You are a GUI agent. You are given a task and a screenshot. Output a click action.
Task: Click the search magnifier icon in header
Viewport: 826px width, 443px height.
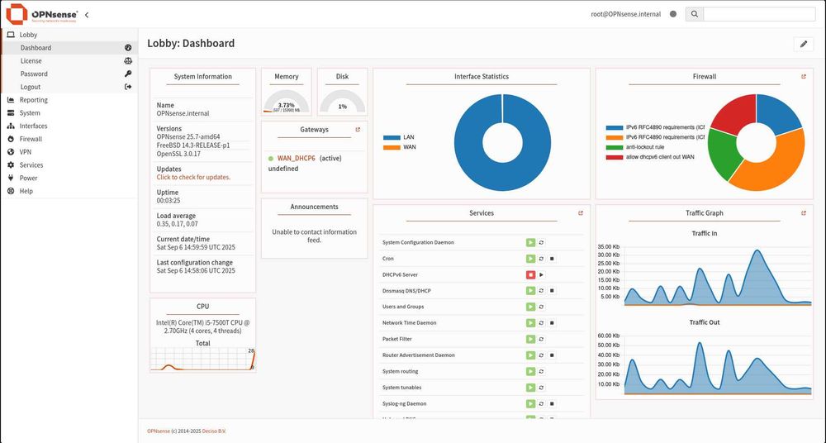(695, 14)
